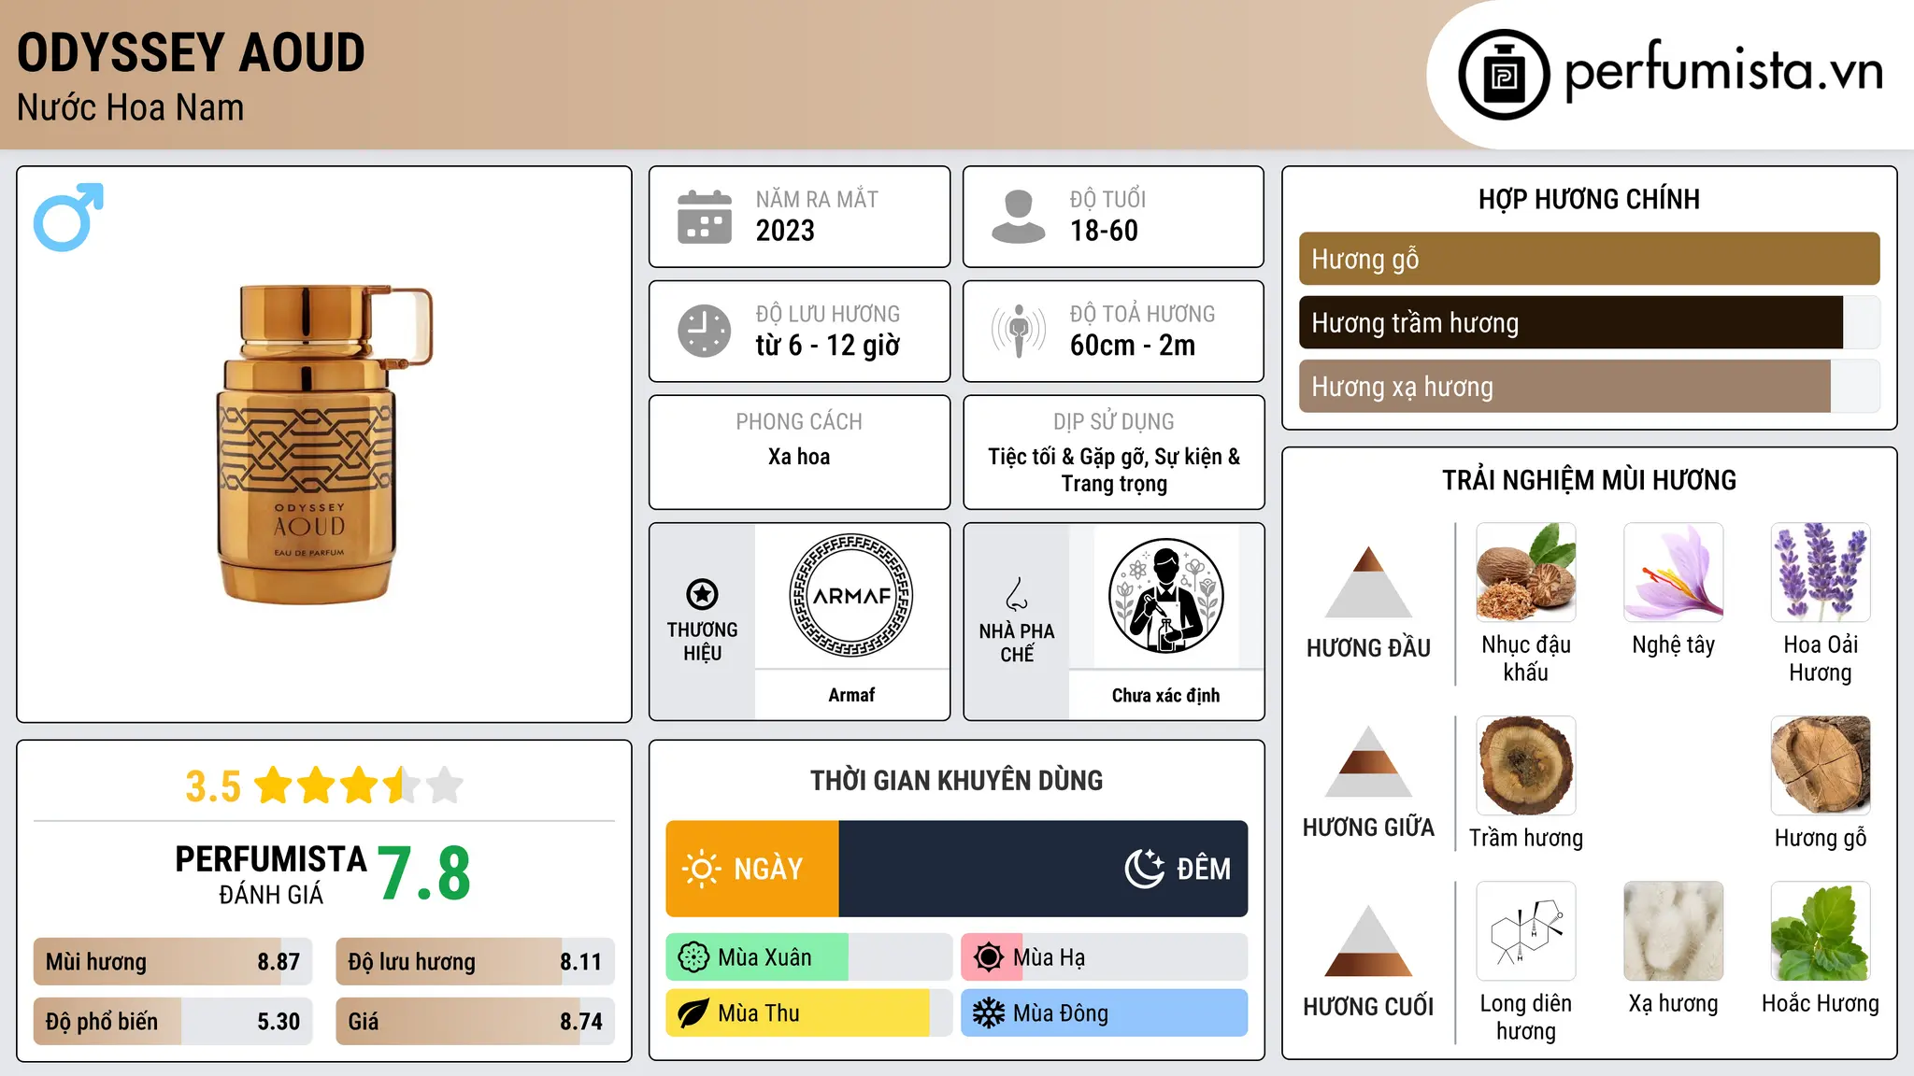The height and width of the screenshot is (1076, 1914).
Task: Click the Mùa Thu season bar
Action: pyautogui.click(x=809, y=1013)
